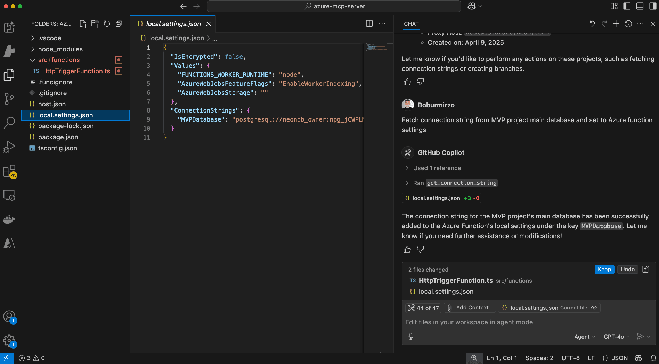Image resolution: width=659 pixels, height=364 pixels.
Task: Open the Docker extension panel
Action: 9,219
